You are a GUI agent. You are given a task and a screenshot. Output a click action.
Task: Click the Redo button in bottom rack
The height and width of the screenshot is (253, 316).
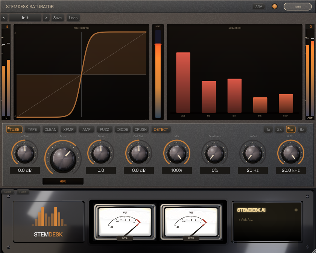click(x=23, y=192)
